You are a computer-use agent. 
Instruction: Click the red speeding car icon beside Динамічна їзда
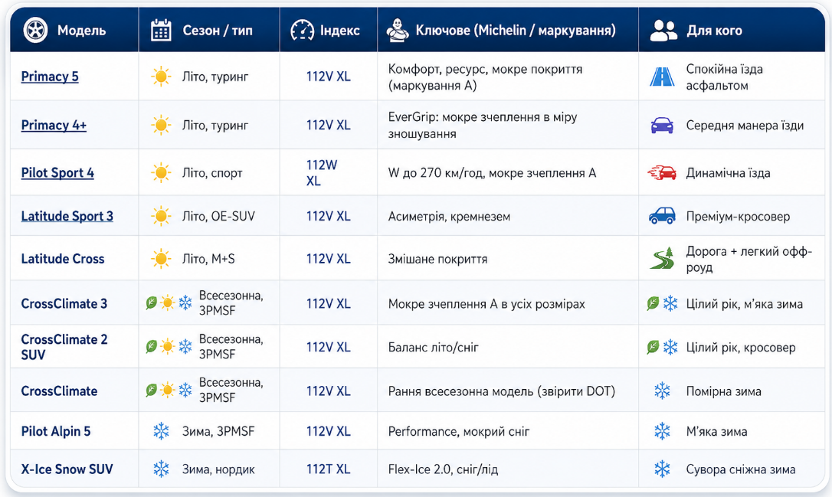click(x=662, y=173)
